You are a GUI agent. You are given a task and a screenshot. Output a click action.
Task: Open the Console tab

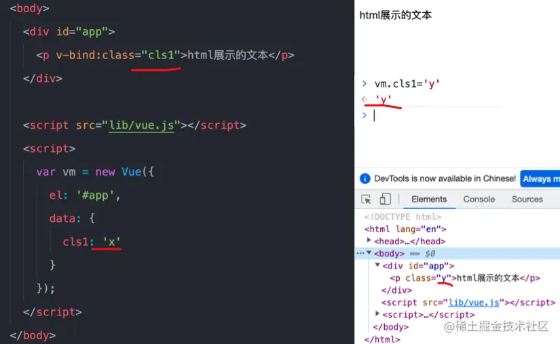click(479, 199)
